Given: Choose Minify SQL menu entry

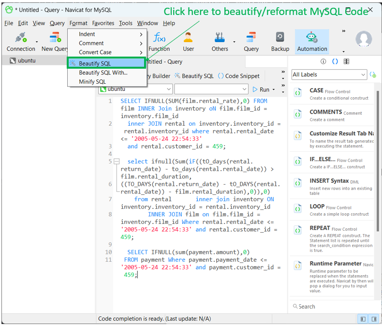Looking at the screenshot, I should [107, 82].
